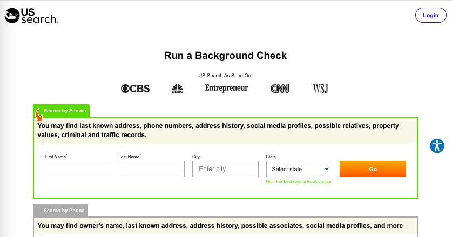This screenshot has height=237, width=452.
Task: Switch to the Search by Phone tab
Action: click(x=60, y=211)
